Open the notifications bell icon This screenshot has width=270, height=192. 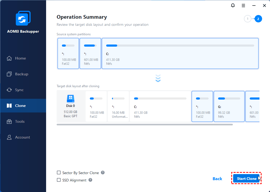click(x=233, y=6)
